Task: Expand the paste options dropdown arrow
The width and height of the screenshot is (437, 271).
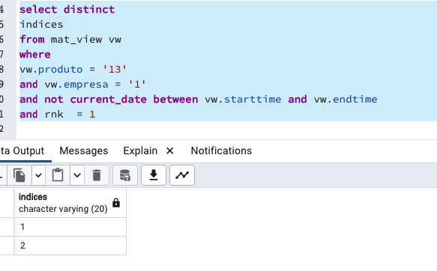Action: pyautogui.click(x=77, y=175)
